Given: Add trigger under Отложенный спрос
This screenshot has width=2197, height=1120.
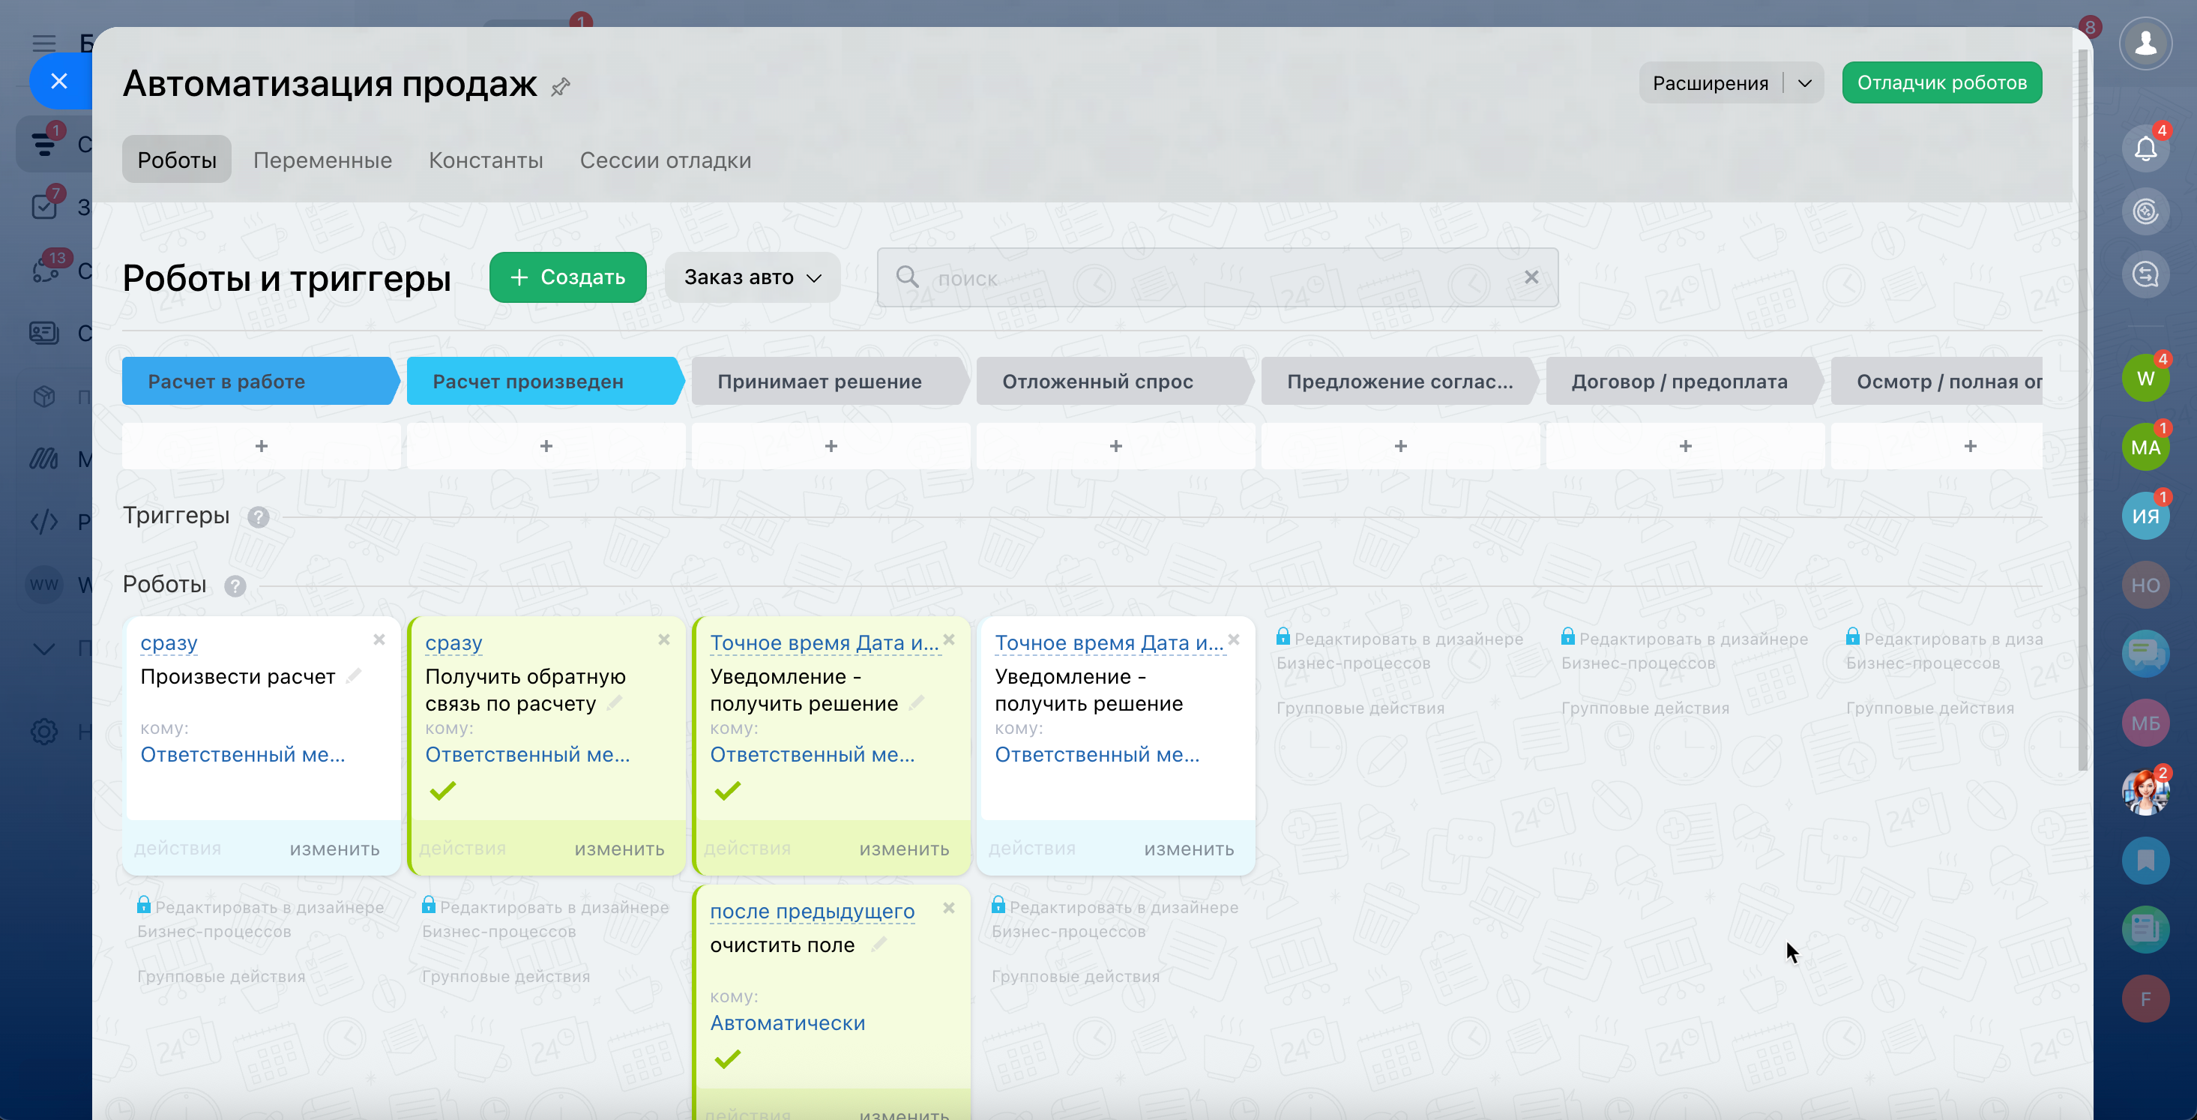Looking at the screenshot, I should 1115,446.
